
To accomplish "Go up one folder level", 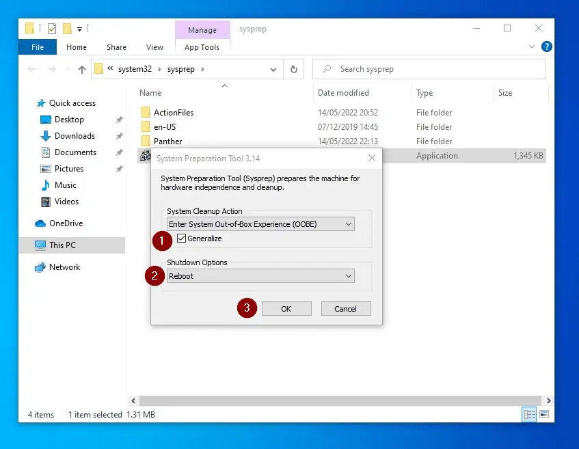I will 82,69.
